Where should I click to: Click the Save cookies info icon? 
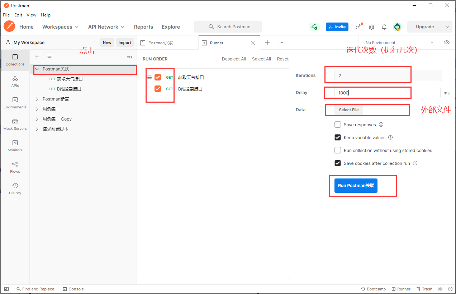coord(415,163)
